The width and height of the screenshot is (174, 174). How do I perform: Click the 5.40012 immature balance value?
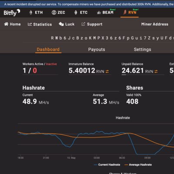(x=82, y=70)
